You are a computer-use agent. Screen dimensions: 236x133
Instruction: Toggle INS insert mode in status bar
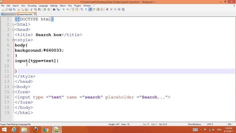coord(229,125)
